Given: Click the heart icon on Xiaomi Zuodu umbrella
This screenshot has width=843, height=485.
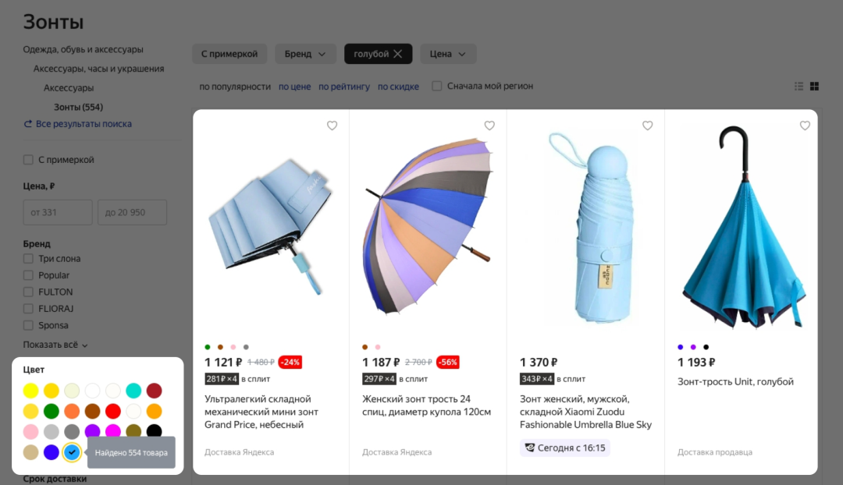Looking at the screenshot, I should click(x=647, y=125).
